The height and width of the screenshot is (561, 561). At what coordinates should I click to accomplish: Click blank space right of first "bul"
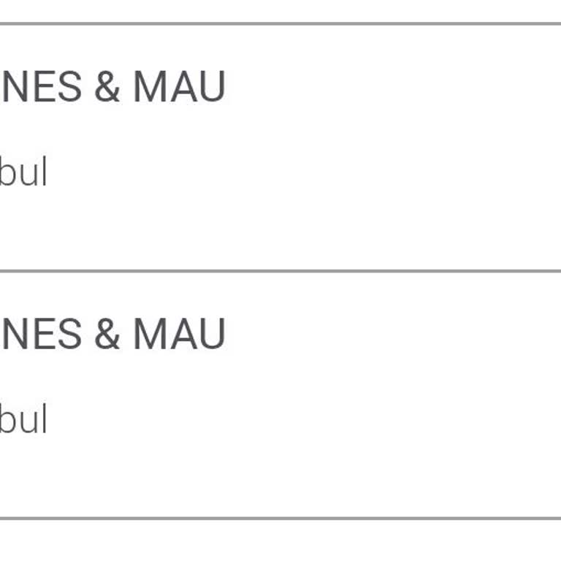click(292, 172)
